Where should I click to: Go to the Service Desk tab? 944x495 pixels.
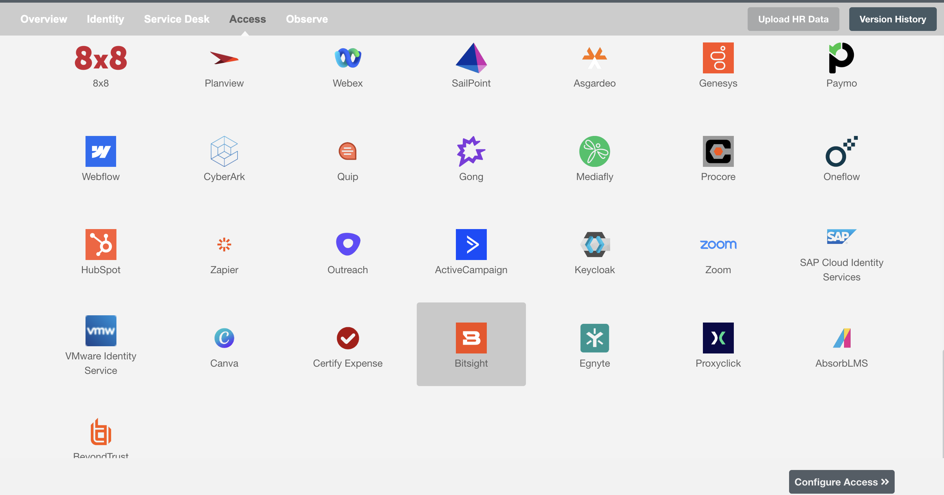177,19
